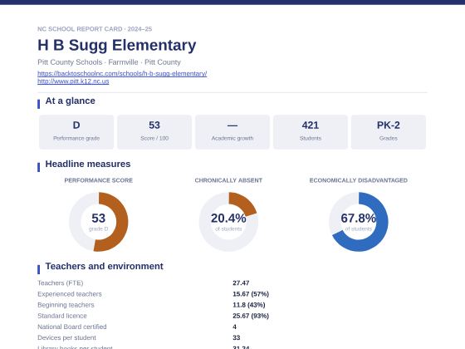The height and width of the screenshot is (349, 465).
Task: Click the Performance Score donut chart
Action: coord(99,222)
